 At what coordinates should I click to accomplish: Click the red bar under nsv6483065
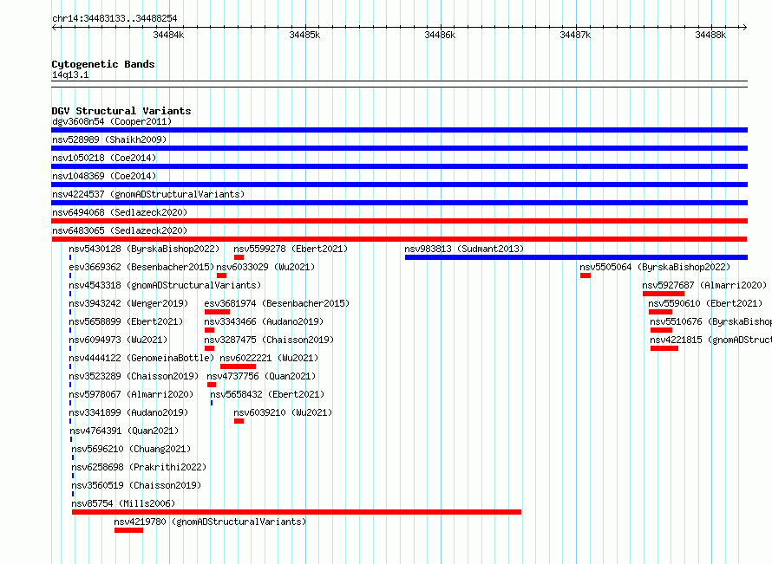point(399,239)
